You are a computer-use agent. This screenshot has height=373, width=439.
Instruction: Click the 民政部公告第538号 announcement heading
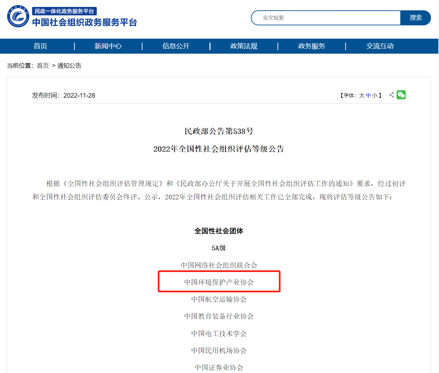[219, 131]
